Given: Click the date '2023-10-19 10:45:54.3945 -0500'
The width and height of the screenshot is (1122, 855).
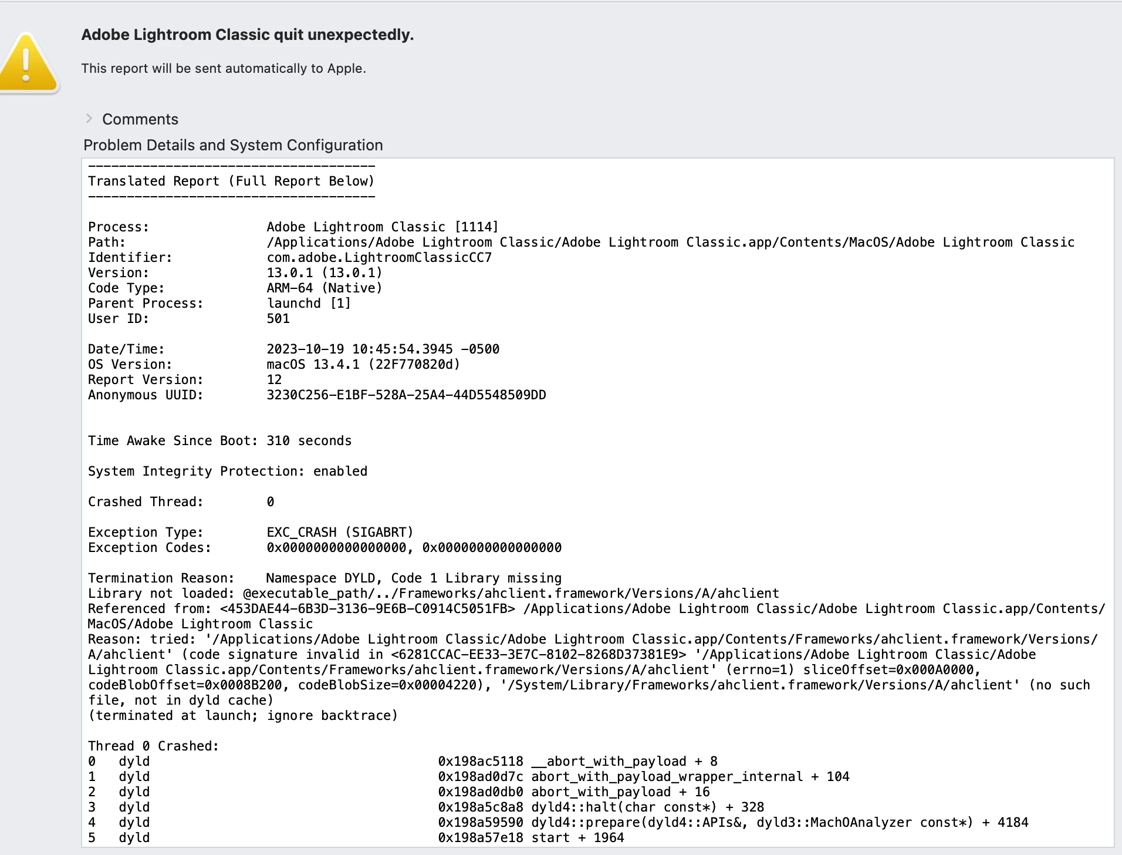Looking at the screenshot, I should point(383,349).
